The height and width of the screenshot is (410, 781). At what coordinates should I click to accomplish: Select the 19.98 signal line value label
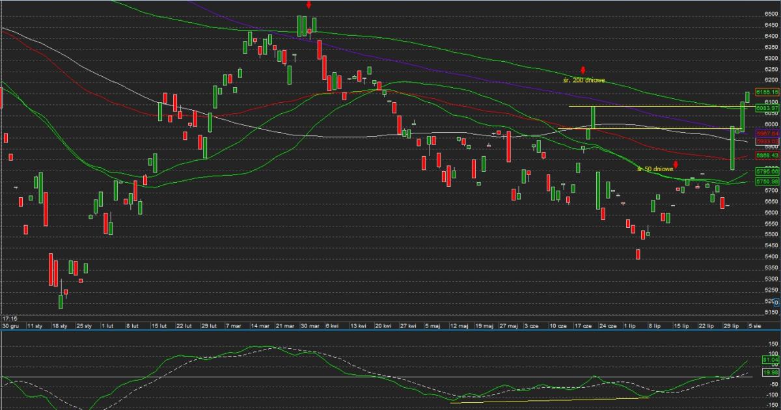click(769, 372)
